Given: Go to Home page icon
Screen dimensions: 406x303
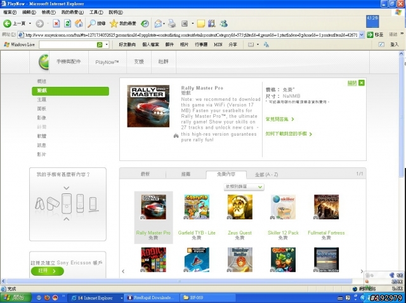Looking at the screenshot, I should 79,23.
